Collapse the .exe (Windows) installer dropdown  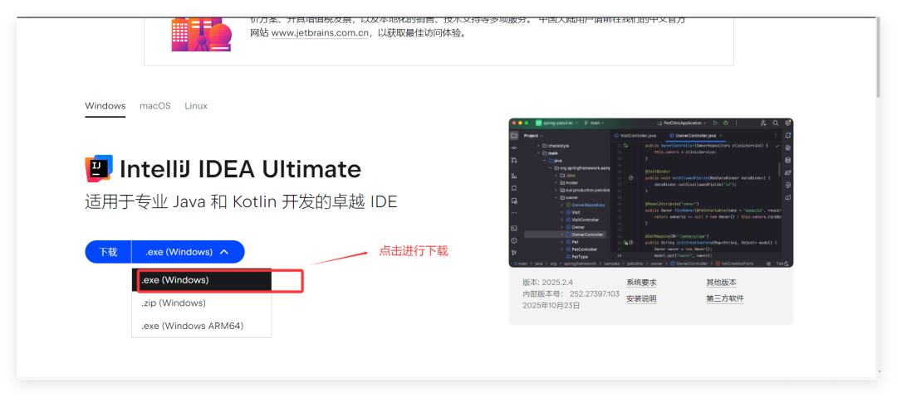[189, 252]
